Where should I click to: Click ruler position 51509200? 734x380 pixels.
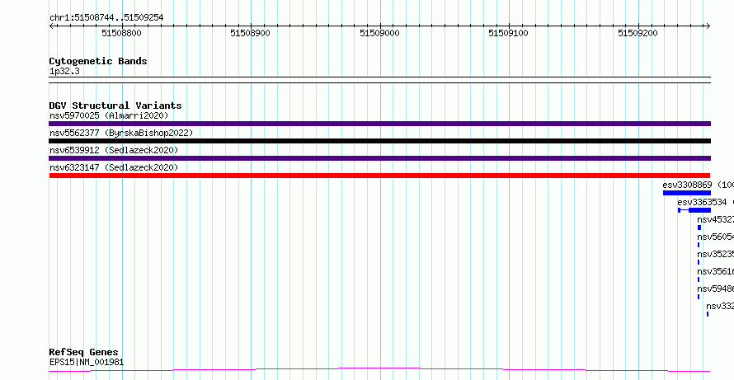coord(638,33)
